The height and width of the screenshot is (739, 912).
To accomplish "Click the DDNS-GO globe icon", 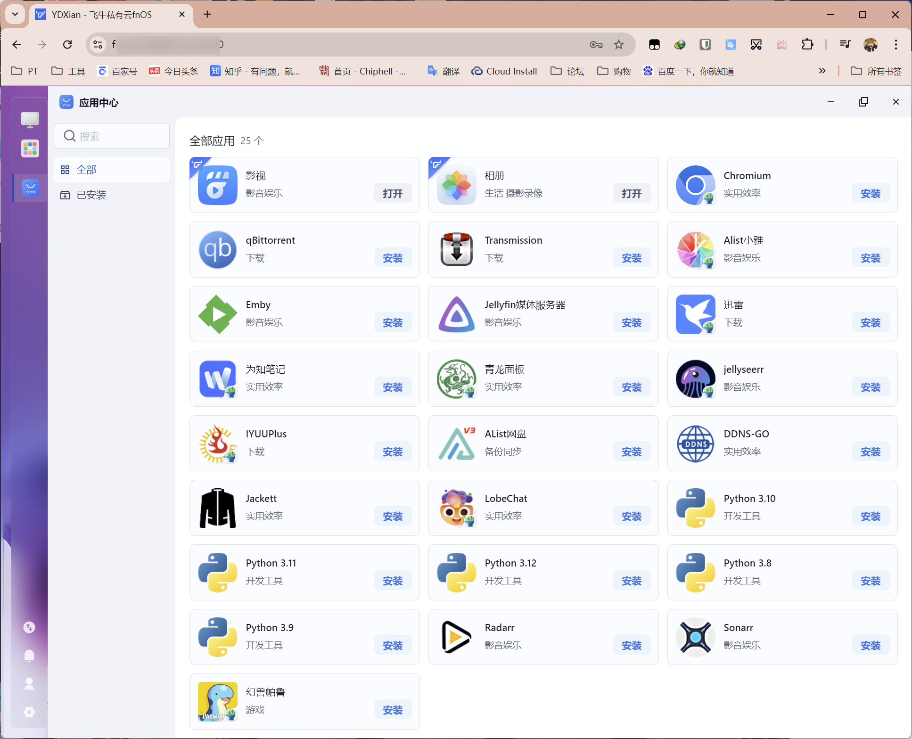I will point(695,443).
